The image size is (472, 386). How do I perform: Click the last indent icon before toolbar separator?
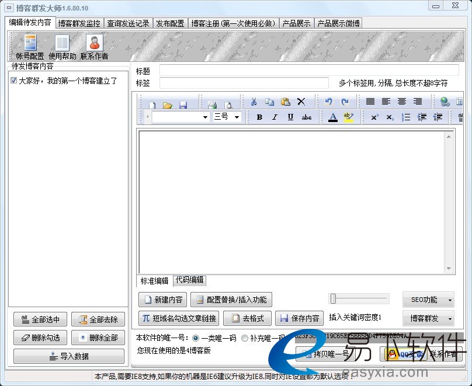pos(438,117)
